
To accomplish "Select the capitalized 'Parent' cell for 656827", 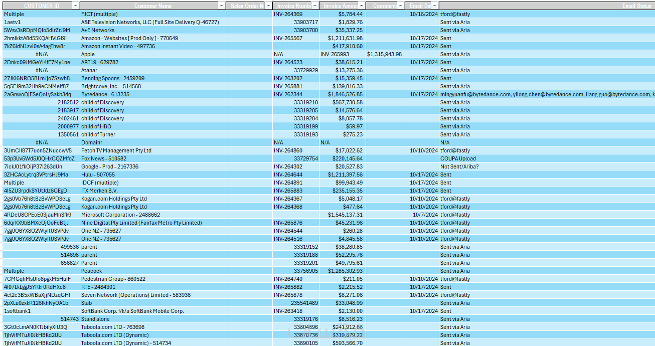I will [153, 263].
